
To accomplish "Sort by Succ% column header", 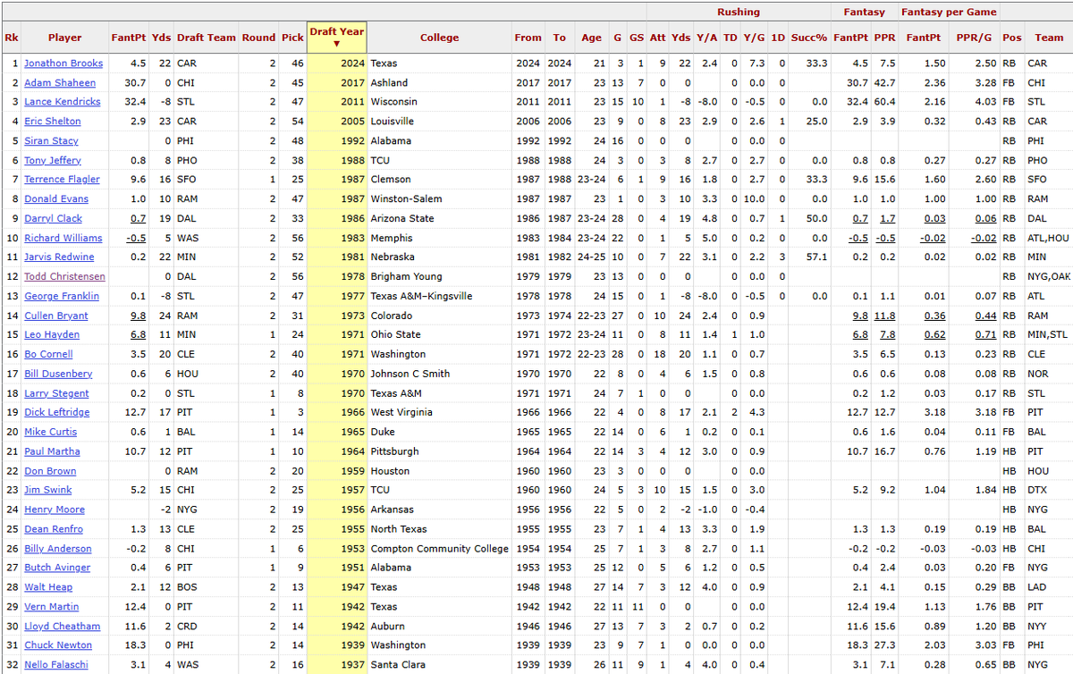I will tap(811, 38).
